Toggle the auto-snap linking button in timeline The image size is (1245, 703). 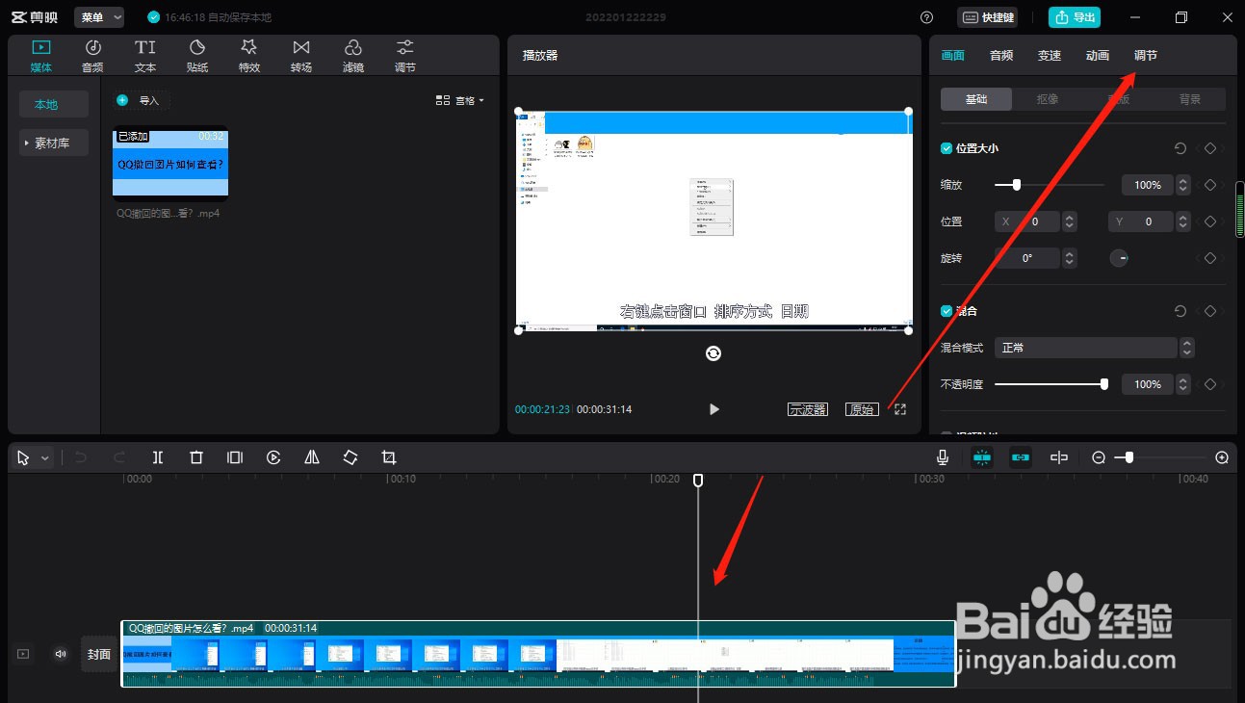[x=1021, y=457]
